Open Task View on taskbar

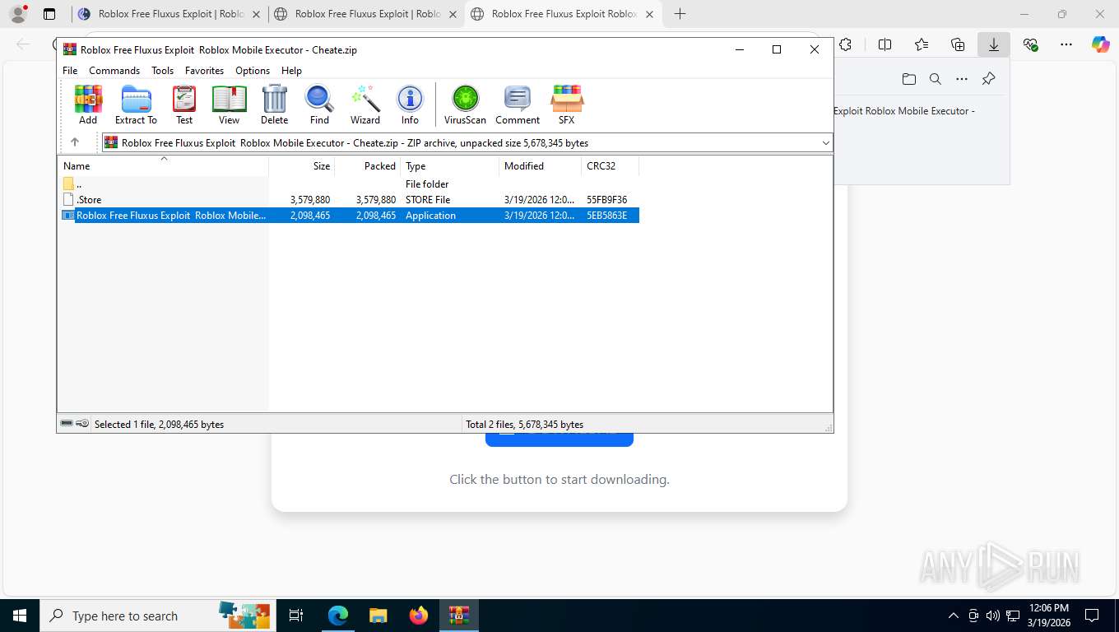(296, 616)
